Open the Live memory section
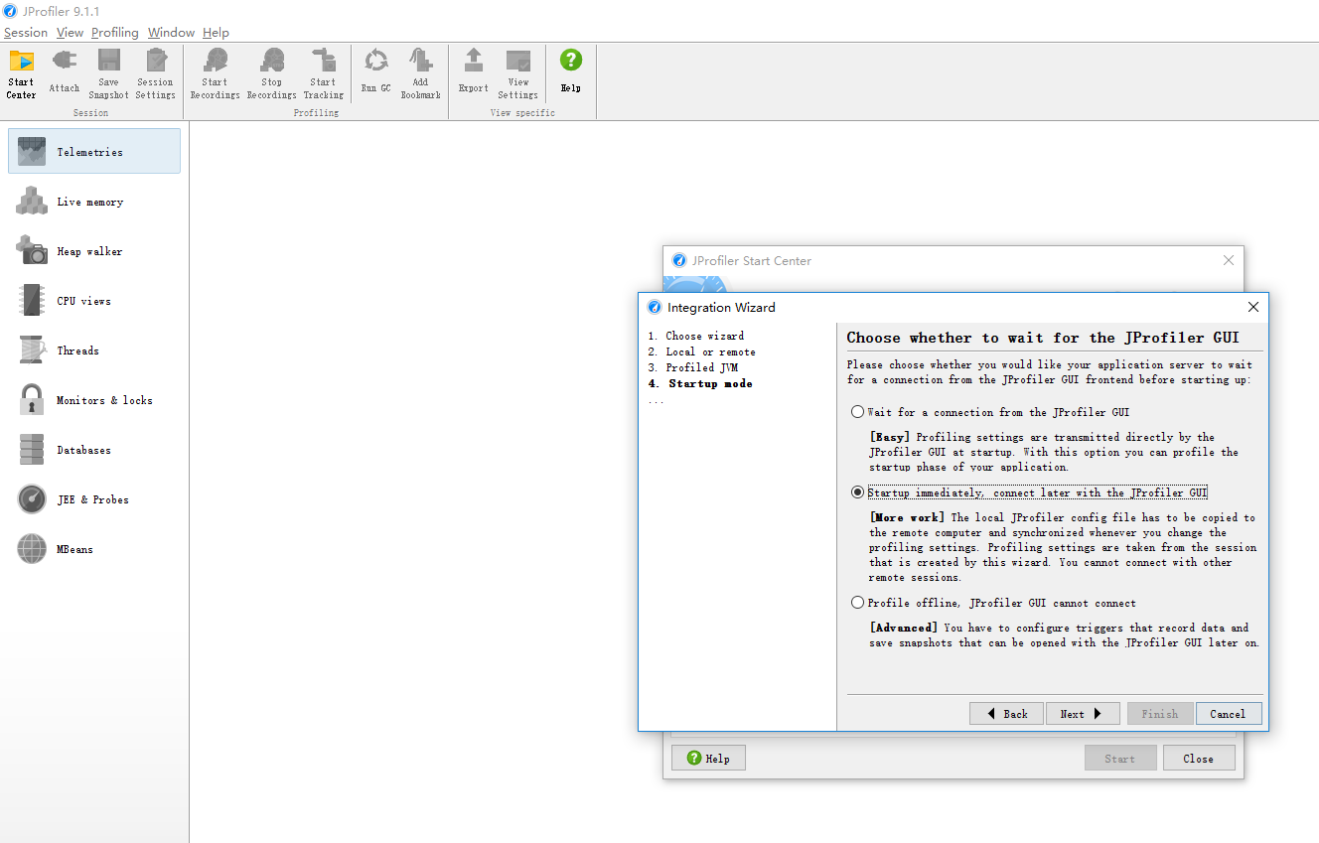1319x843 pixels. (94, 202)
